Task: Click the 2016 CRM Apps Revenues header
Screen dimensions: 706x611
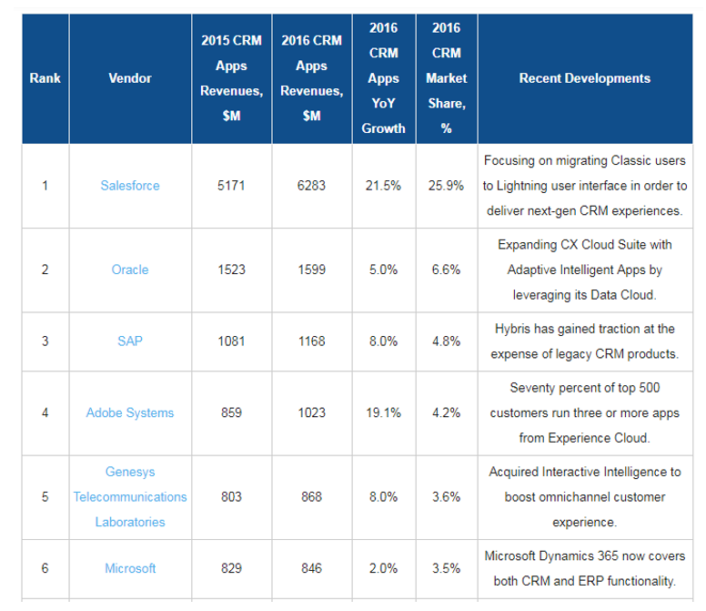Action: (x=311, y=78)
